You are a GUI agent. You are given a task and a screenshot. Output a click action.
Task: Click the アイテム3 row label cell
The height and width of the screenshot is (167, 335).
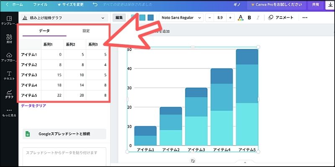pos(30,75)
